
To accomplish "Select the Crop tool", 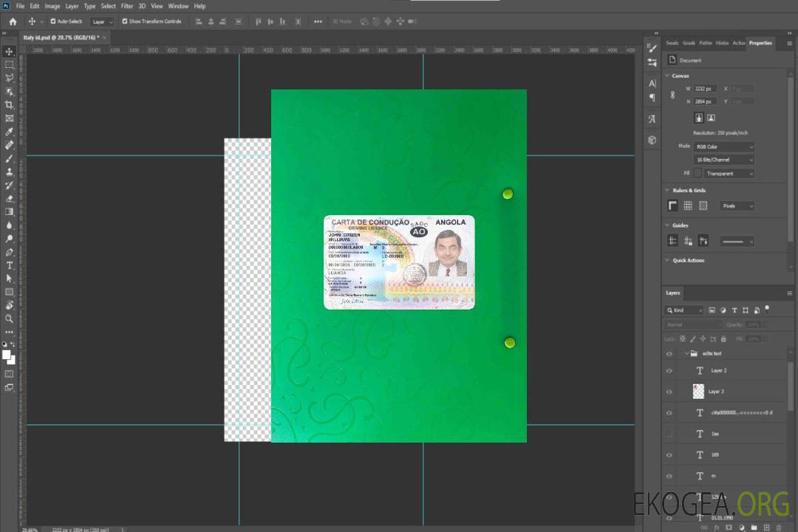I will point(9,105).
